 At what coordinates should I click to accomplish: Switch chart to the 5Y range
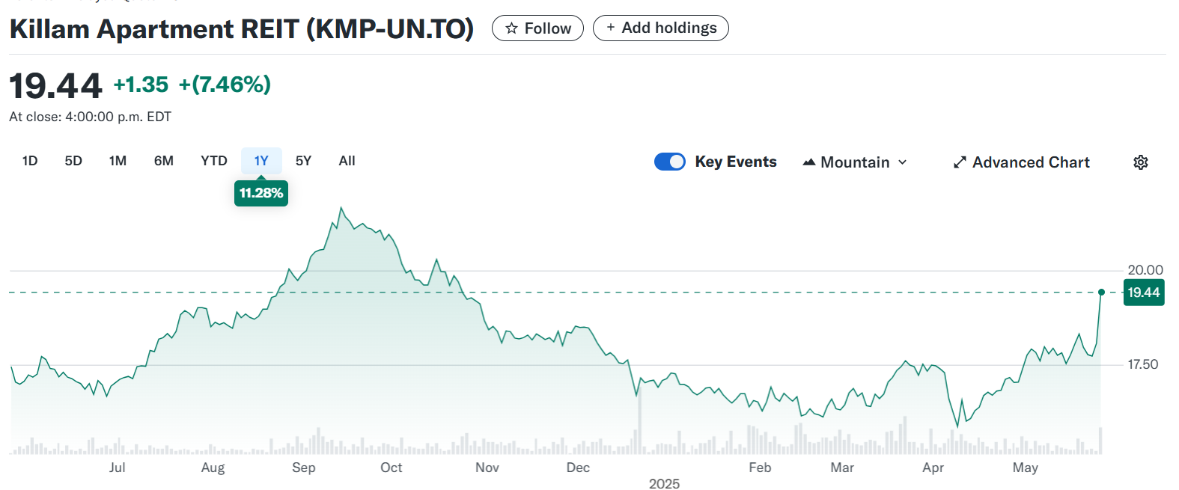tap(303, 161)
